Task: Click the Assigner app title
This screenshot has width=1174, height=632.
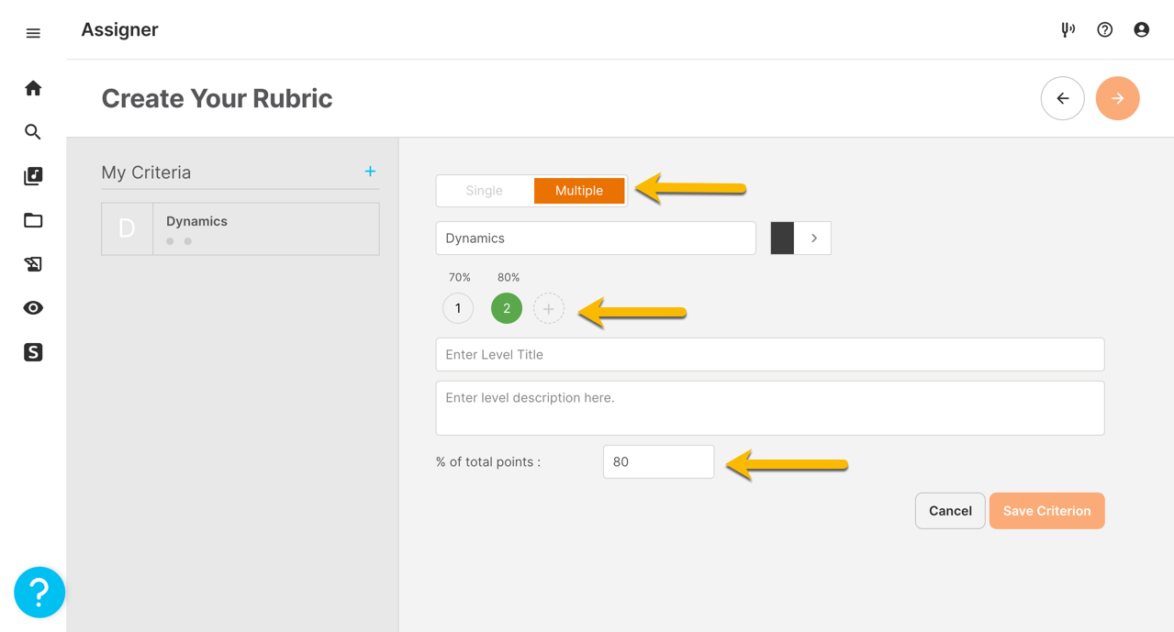Action: tap(119, 29)
